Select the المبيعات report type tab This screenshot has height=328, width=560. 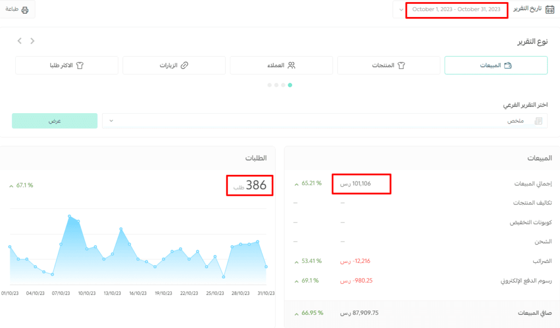pos(495,65)
